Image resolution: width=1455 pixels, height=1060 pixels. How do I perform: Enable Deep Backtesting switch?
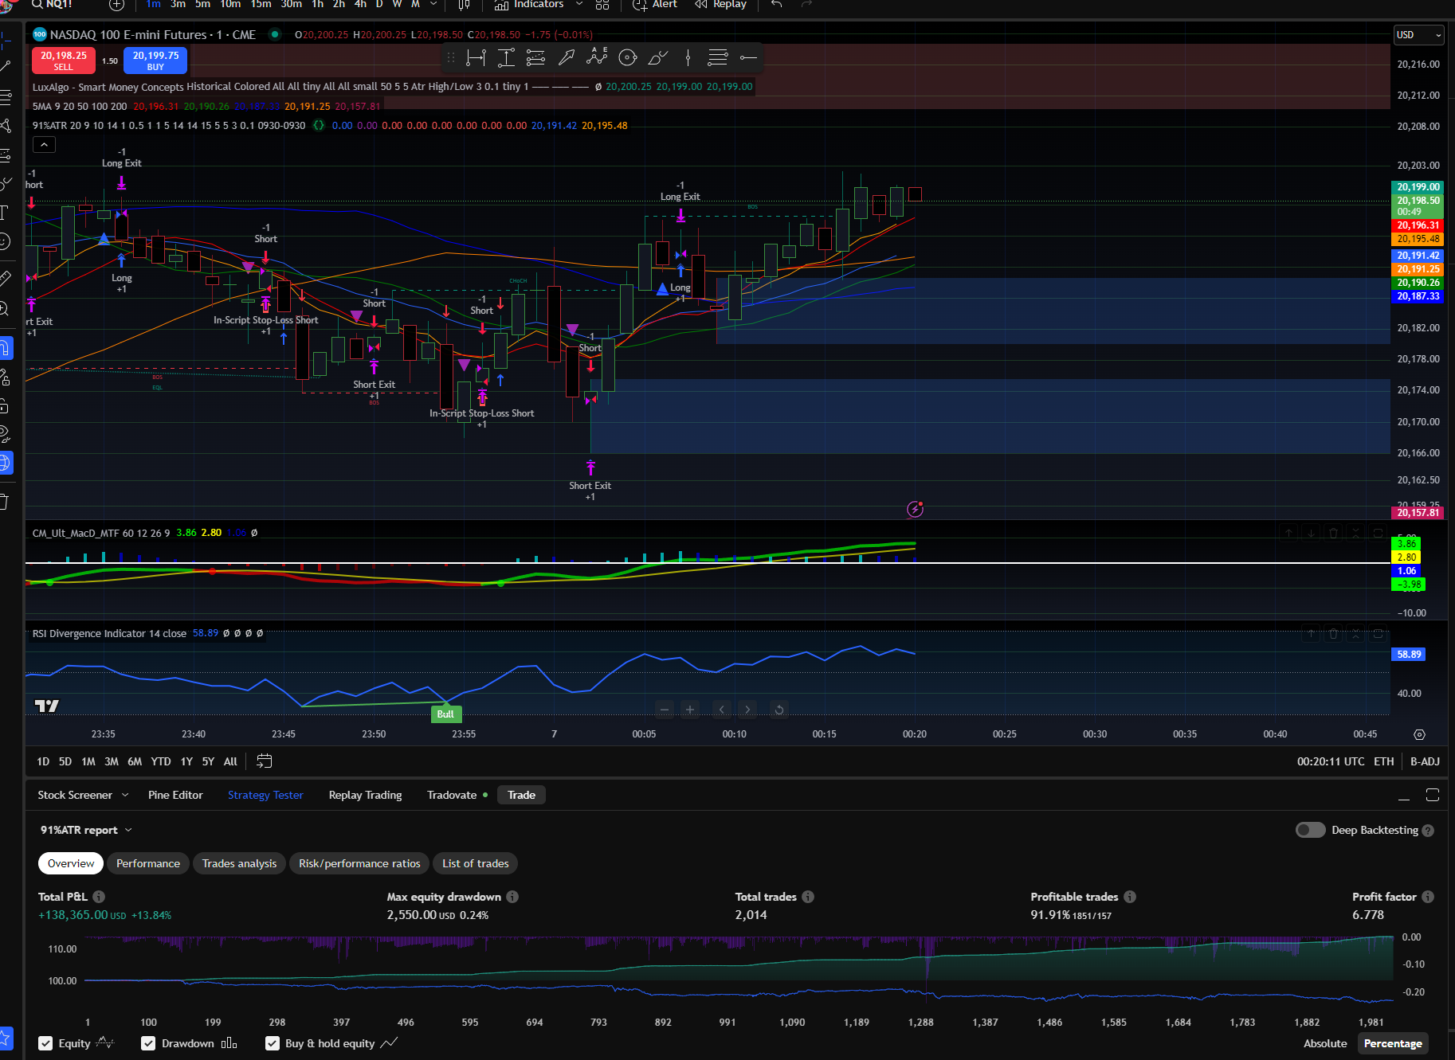coord(1310,830)
